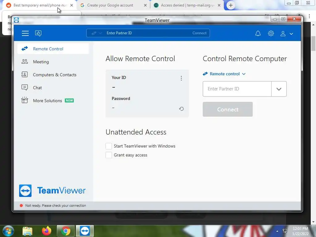Open the notifications bell

click(258, 33)
